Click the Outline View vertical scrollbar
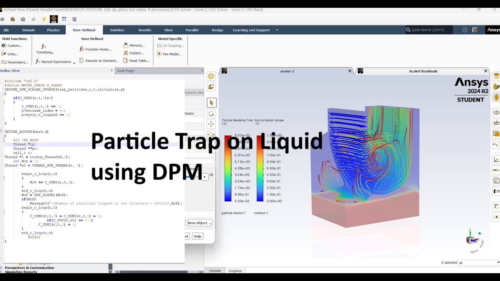500x281 pixels. tap(110, 268)
